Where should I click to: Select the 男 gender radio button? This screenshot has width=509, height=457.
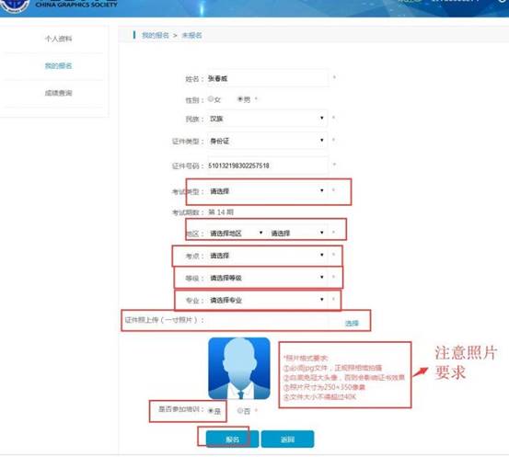coord(240,99)
